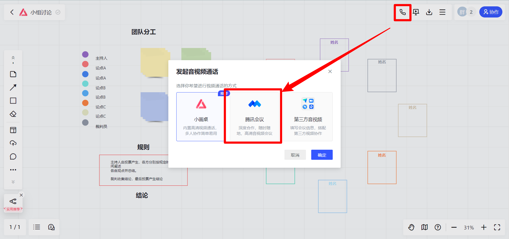Open the template/frame tool
The height and width of the screenshot is (239, 509).
[13, 130]
